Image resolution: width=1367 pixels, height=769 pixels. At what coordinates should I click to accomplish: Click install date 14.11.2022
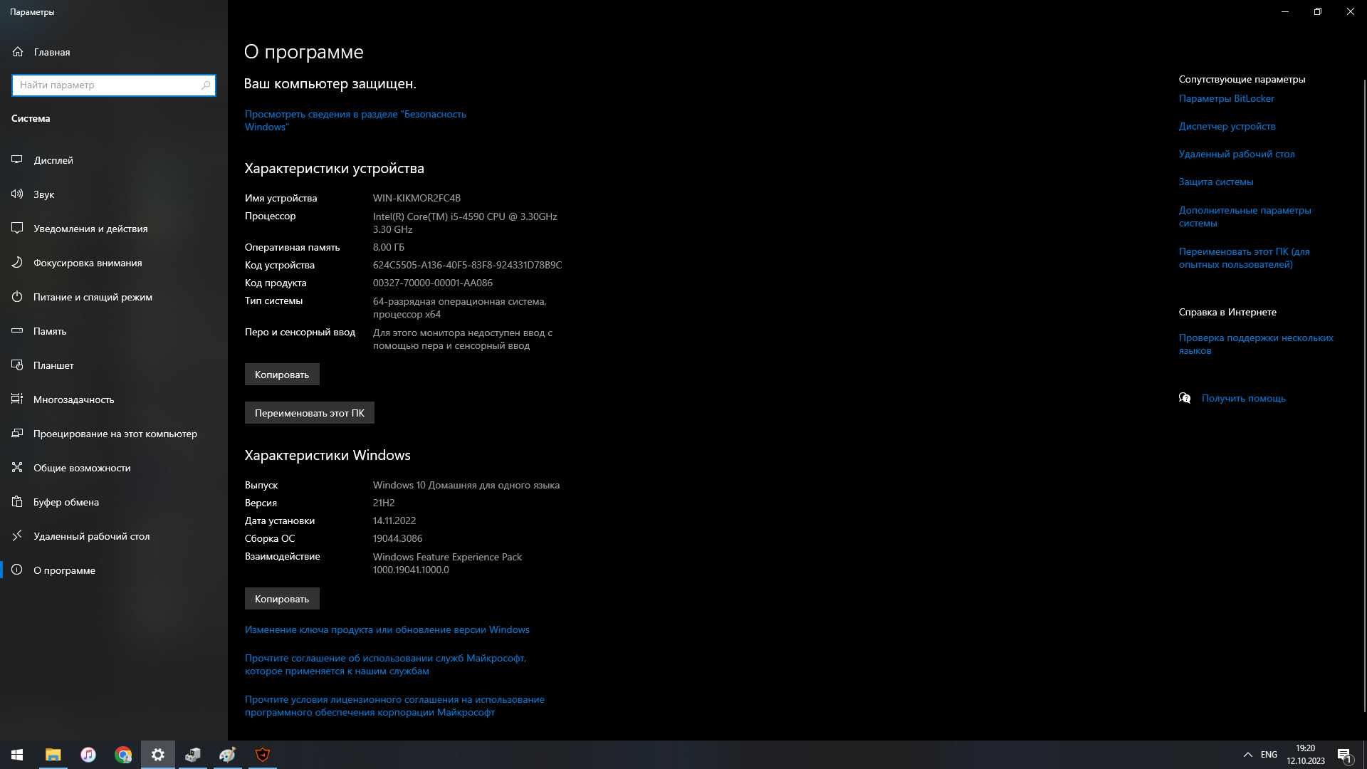tap(394, 521)
